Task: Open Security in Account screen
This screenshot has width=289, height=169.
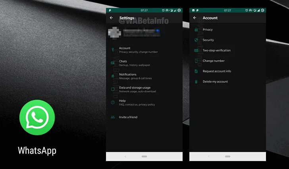Action: coord(227,40)
